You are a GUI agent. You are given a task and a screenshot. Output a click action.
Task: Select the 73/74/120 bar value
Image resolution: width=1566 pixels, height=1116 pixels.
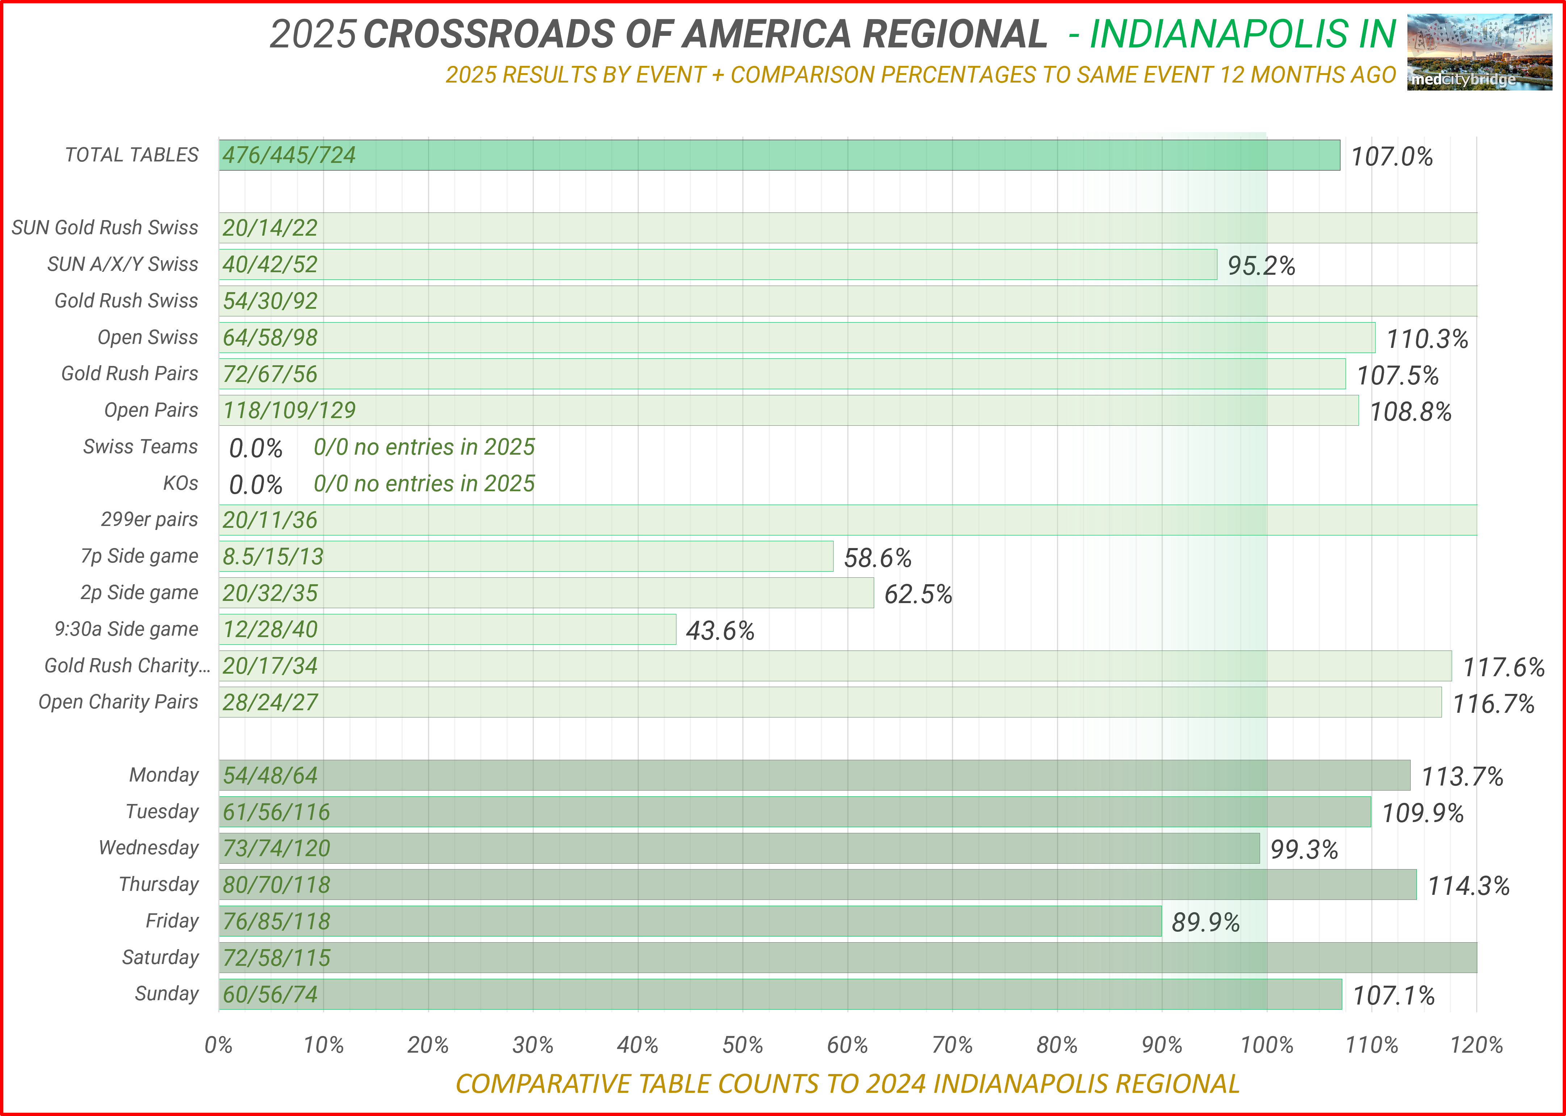point(276,849)
